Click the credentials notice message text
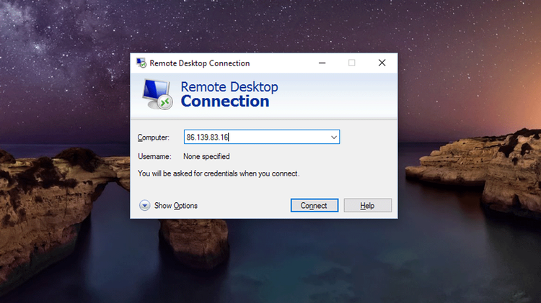 [218, 173]
